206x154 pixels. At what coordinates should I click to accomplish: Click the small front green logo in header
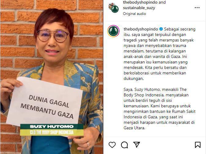point(115,9)
